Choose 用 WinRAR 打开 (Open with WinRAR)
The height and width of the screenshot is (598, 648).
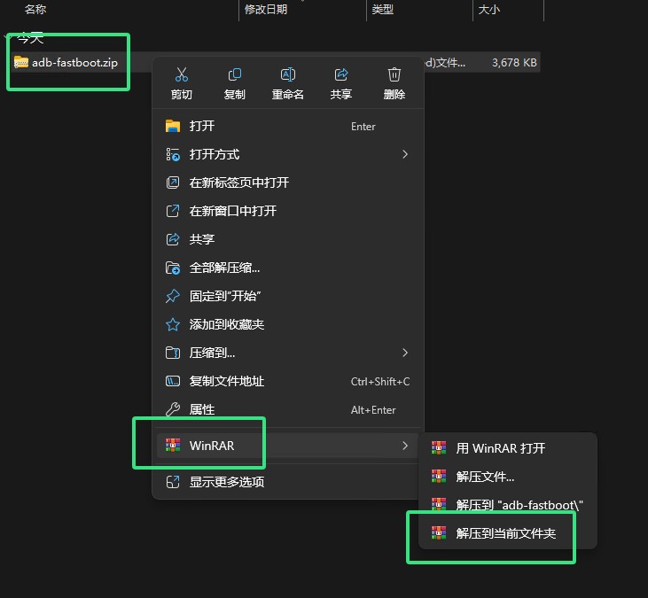(x=501, y=448)
